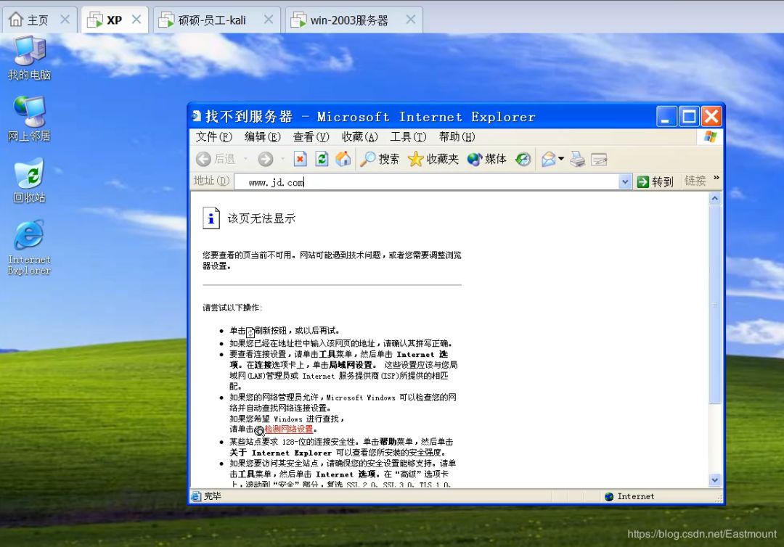Screen dimensions: 784x547
Task: Select 网上邻居 desktop icon
Action: [x=30, y=119]
